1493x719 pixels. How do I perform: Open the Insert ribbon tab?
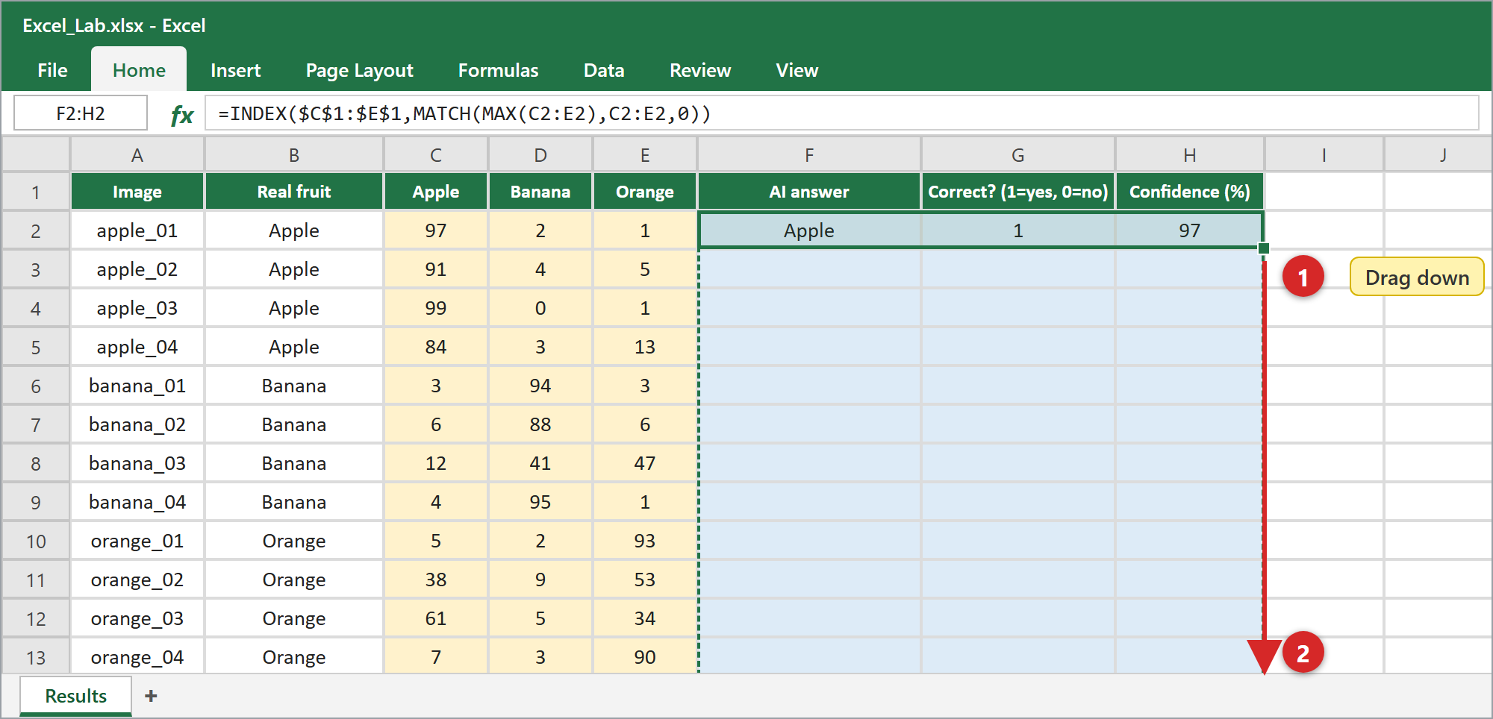point(236,70)
